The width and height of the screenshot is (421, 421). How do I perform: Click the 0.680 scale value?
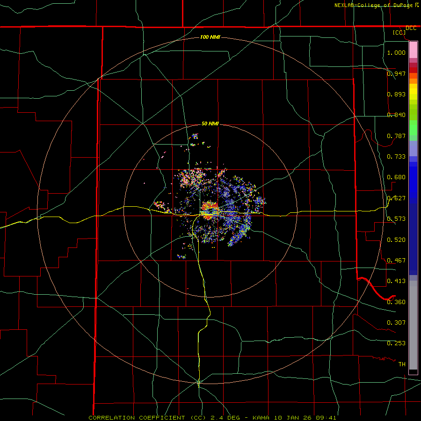click(396, 177)
